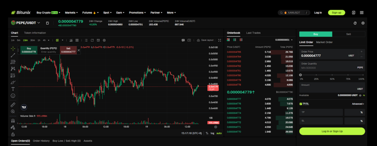The image size is (377, 146).
Task: Select the ruler measure tool
Action: tap(13, 105)
